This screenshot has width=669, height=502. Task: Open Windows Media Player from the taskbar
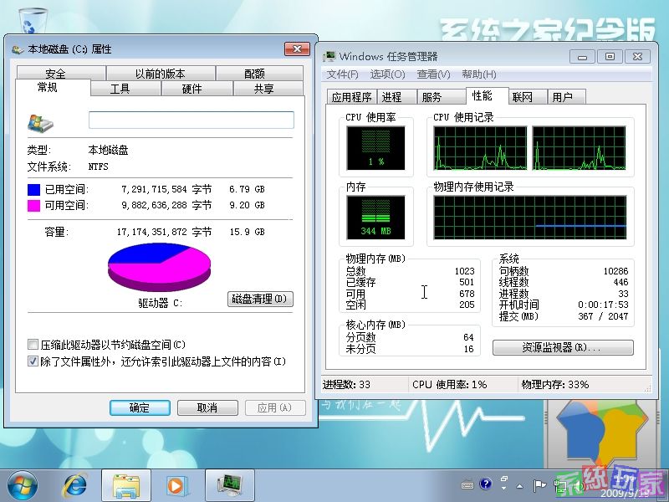point(176,486)
